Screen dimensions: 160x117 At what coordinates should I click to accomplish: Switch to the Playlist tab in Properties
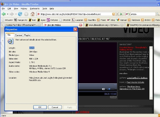click(x=27, y=35)
